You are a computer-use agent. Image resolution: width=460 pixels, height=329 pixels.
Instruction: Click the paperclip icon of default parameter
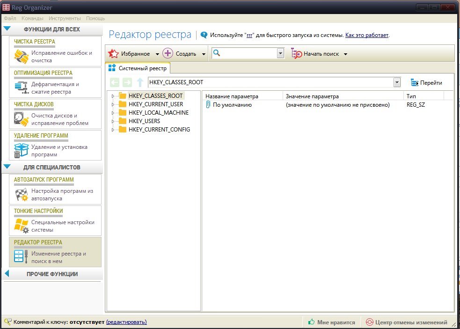point(208,104)
